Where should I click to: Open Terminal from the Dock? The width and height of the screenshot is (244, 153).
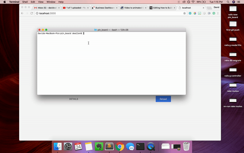pos(140,146)
